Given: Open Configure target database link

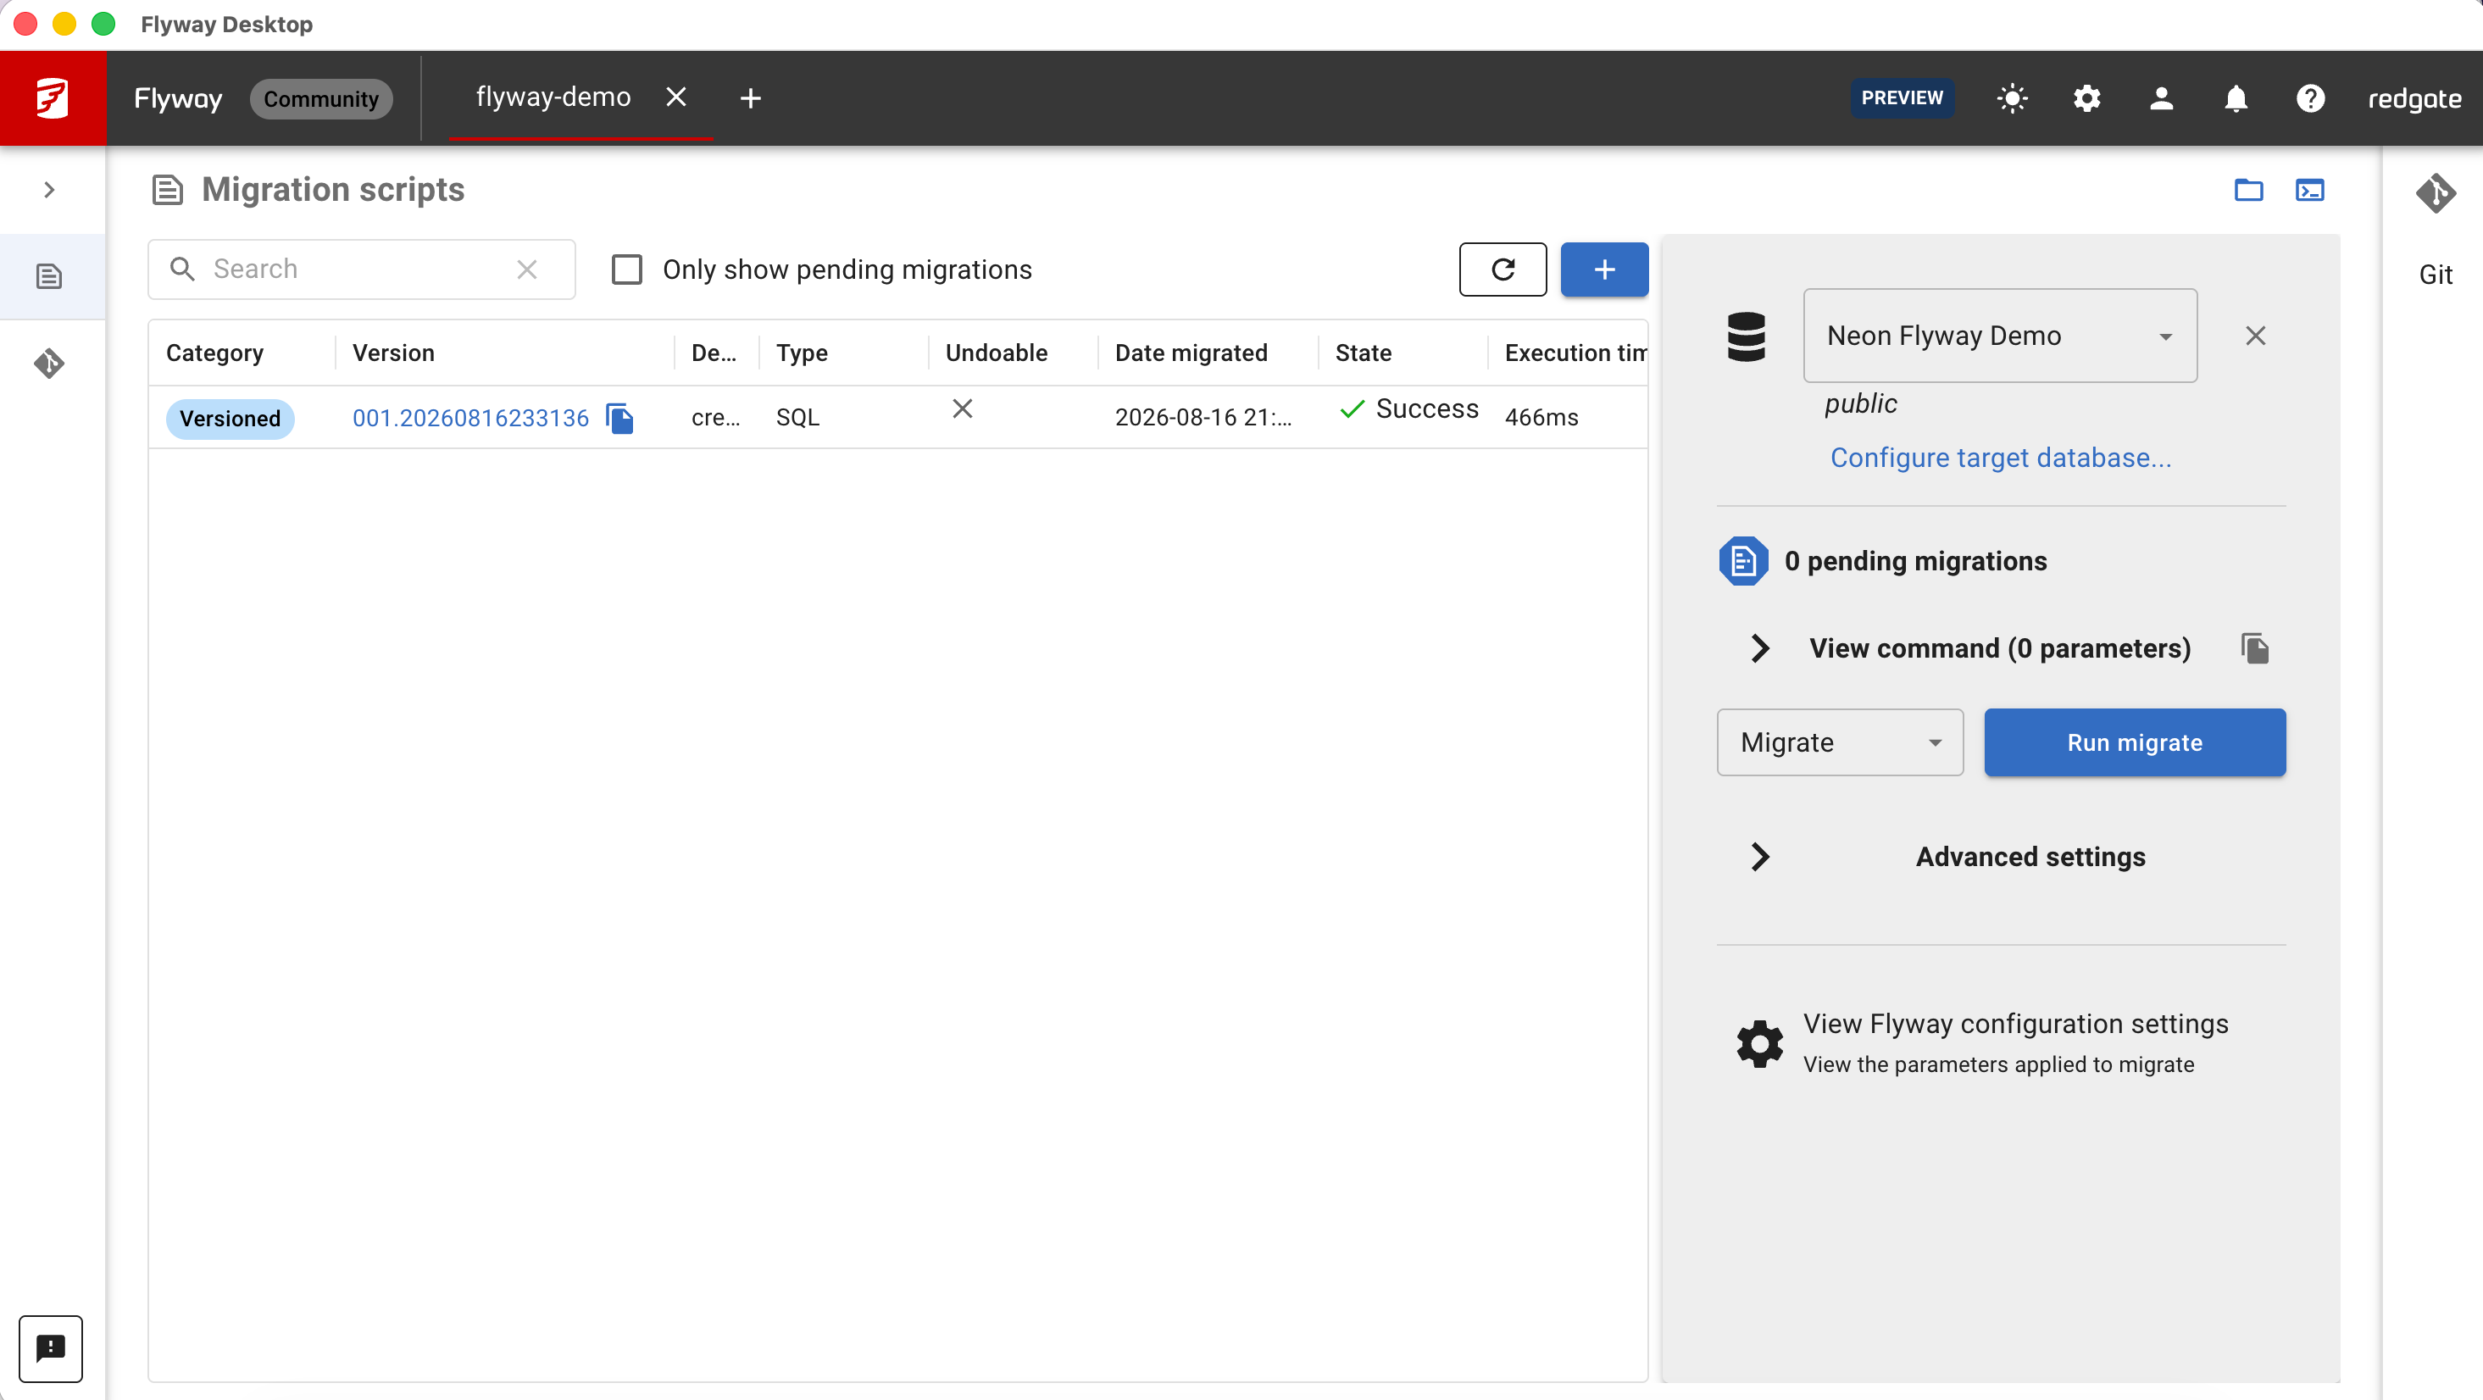Looking at the screenshot, I should (x=2000, y=458).
